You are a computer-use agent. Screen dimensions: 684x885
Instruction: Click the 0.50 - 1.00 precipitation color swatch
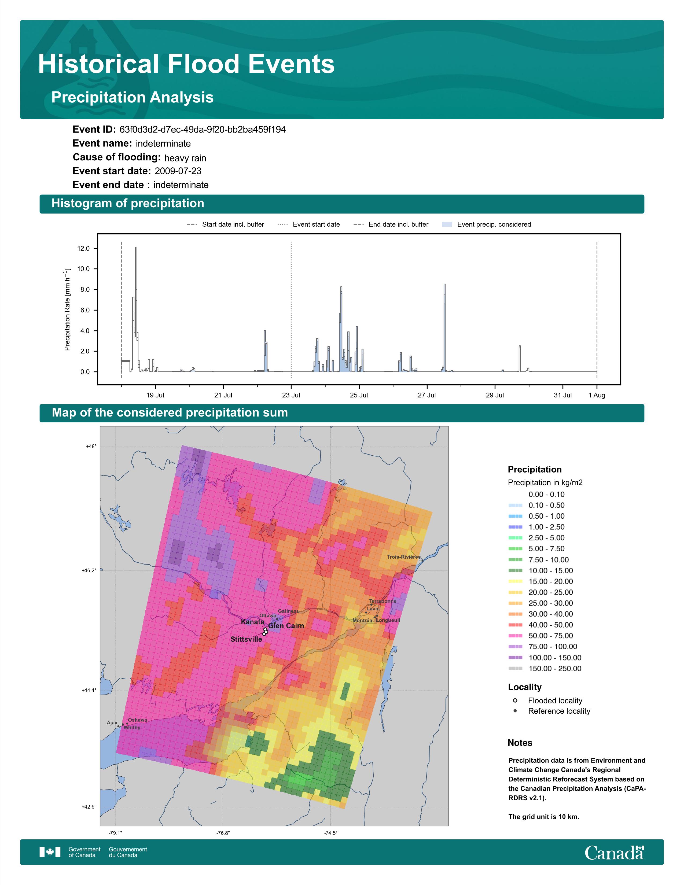click(516, 516)
